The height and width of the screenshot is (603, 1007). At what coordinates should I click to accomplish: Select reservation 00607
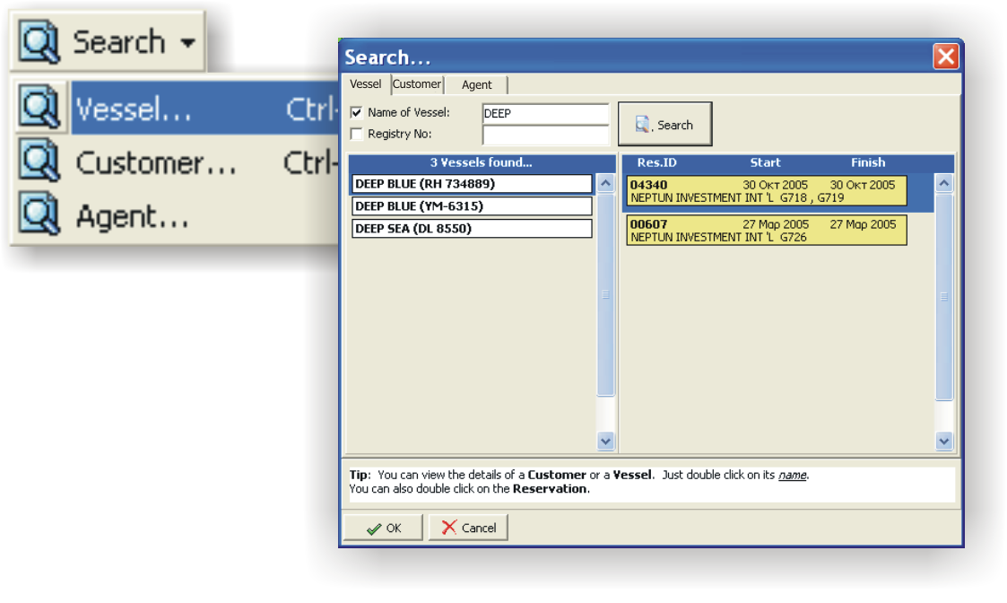click(766, 230)
